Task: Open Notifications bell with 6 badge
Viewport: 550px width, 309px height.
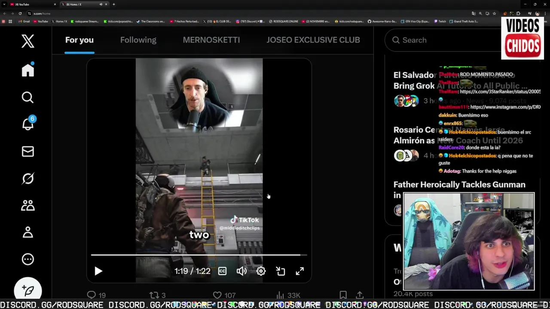Action: click(x=28, y=124)
